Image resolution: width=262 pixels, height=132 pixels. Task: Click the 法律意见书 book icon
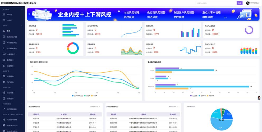tap(4, 54)
